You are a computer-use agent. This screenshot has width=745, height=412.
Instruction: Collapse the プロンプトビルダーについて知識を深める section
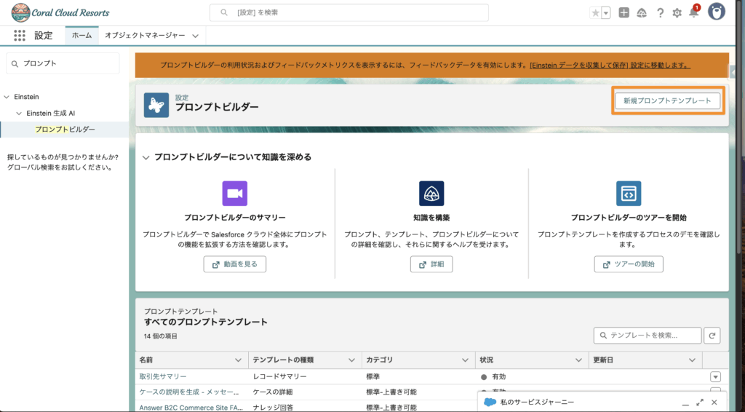[x=146, y=157]
